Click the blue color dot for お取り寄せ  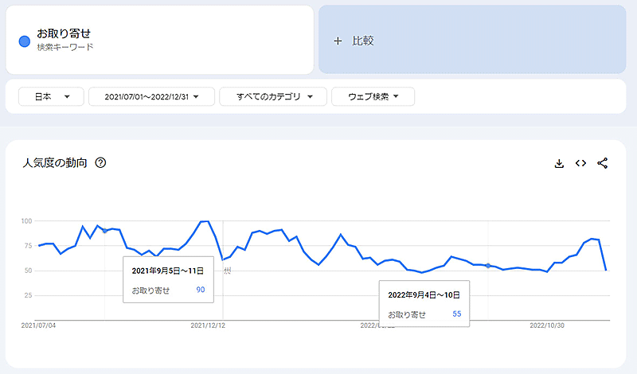point(25,40)
